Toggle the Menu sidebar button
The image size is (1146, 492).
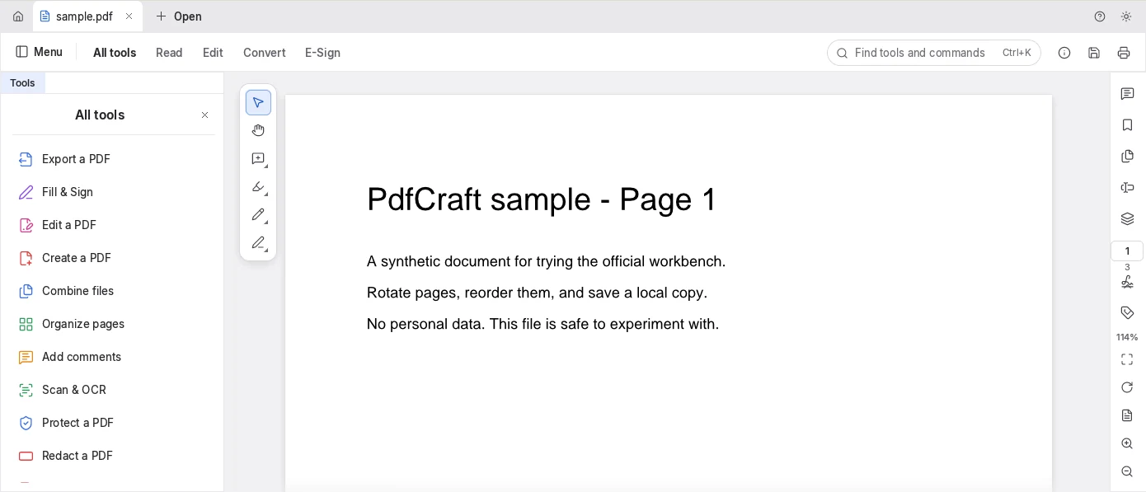coord(40,52)
